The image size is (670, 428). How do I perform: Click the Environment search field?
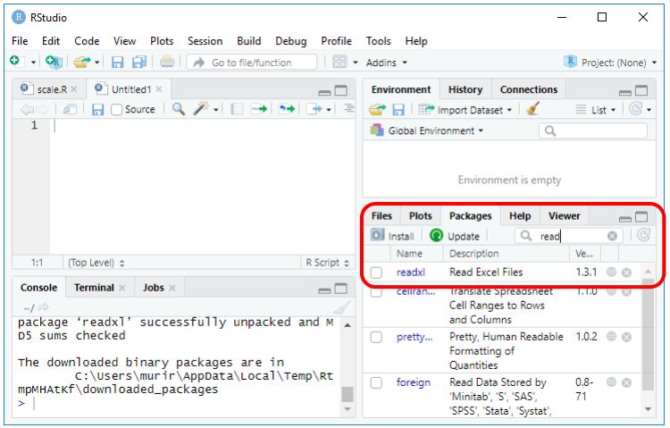click(x=592, y=130)
